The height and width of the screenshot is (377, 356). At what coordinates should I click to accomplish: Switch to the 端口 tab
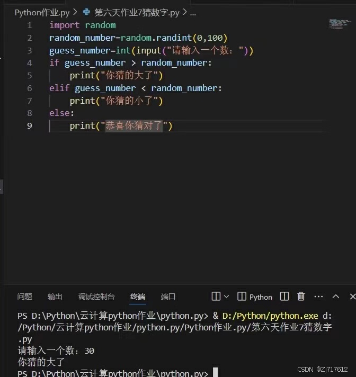tap(168, 297)
